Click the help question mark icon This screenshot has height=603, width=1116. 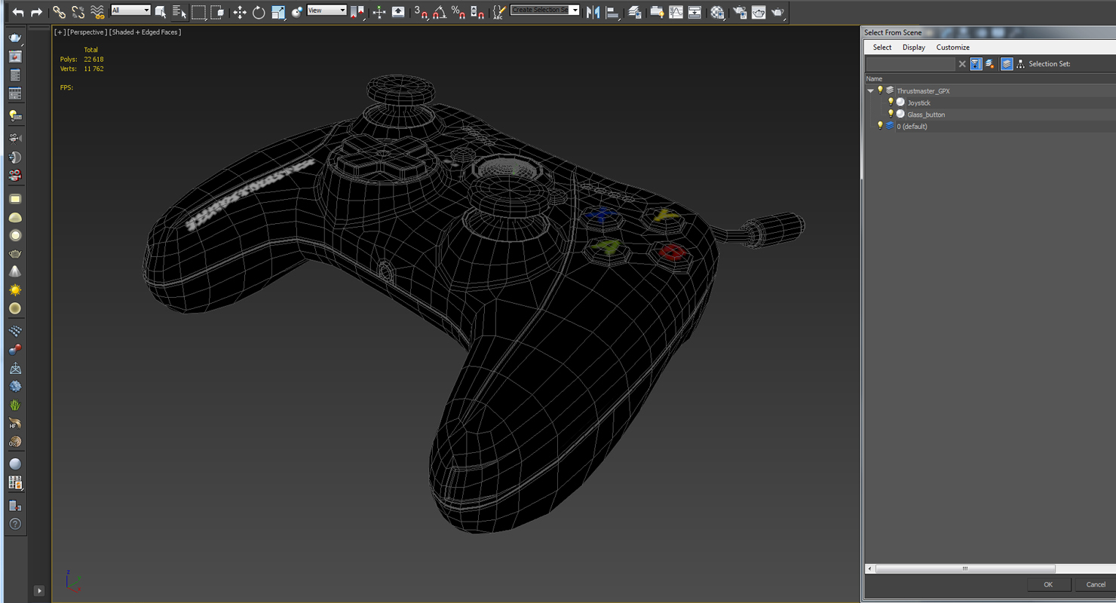point(15,524)
